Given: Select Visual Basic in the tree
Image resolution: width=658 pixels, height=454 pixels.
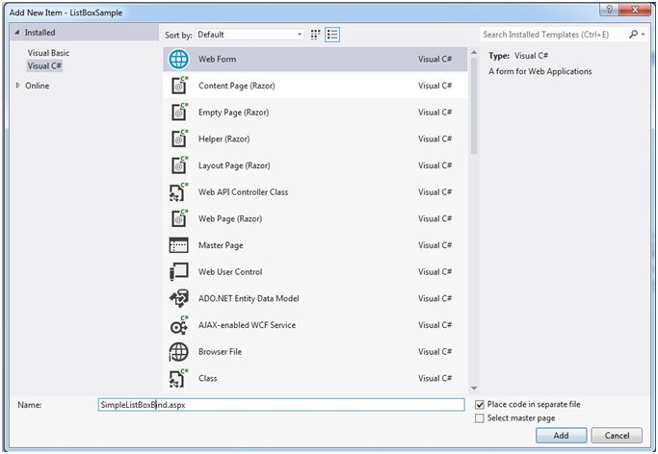Looking at the screenshot, I should 48,53.
